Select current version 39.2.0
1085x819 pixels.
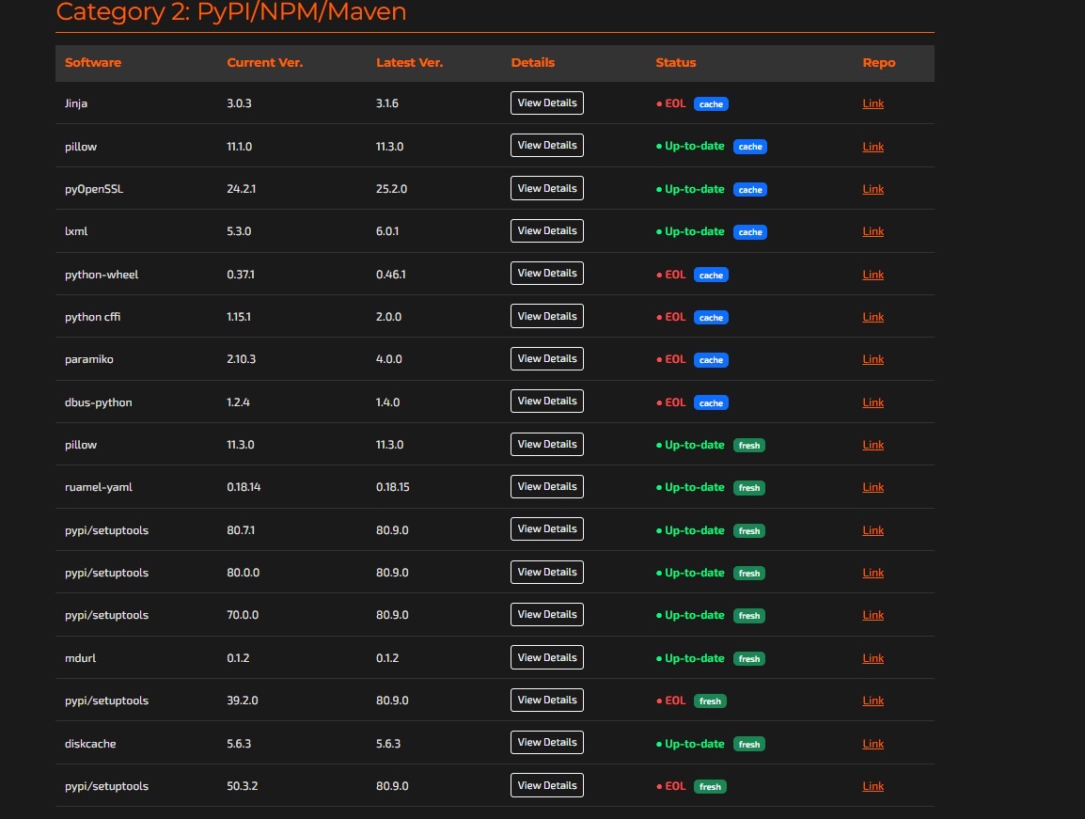click(x=243, y=701)
